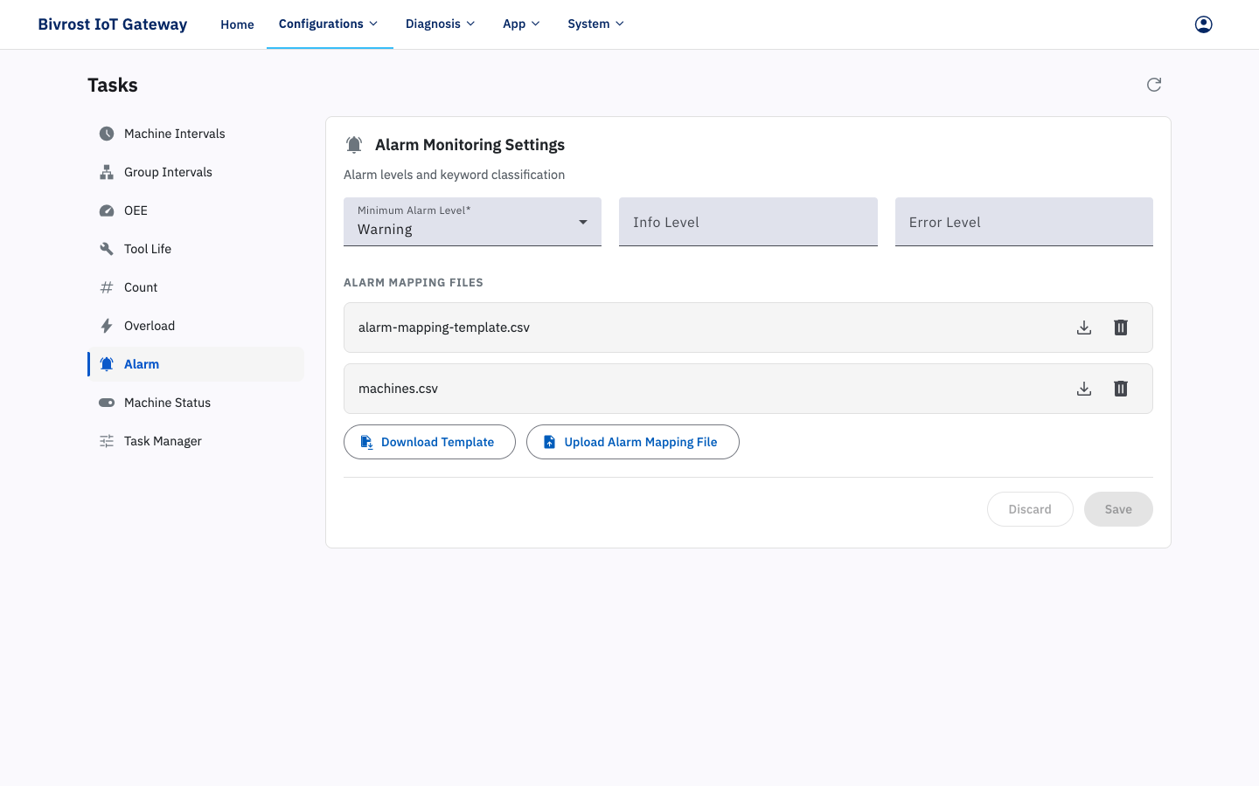Open the Minimum Alarm Level dropdown
The image size is (1259, 786).
click(472, 222)
